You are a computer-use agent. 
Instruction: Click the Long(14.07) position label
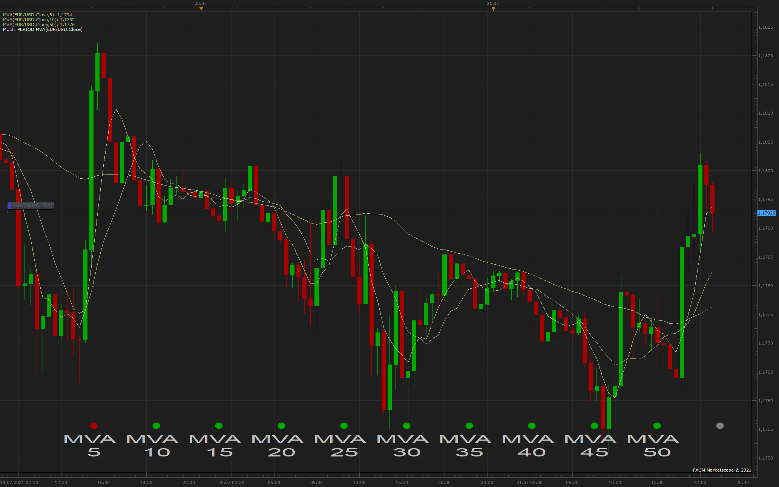click(31, 206)
